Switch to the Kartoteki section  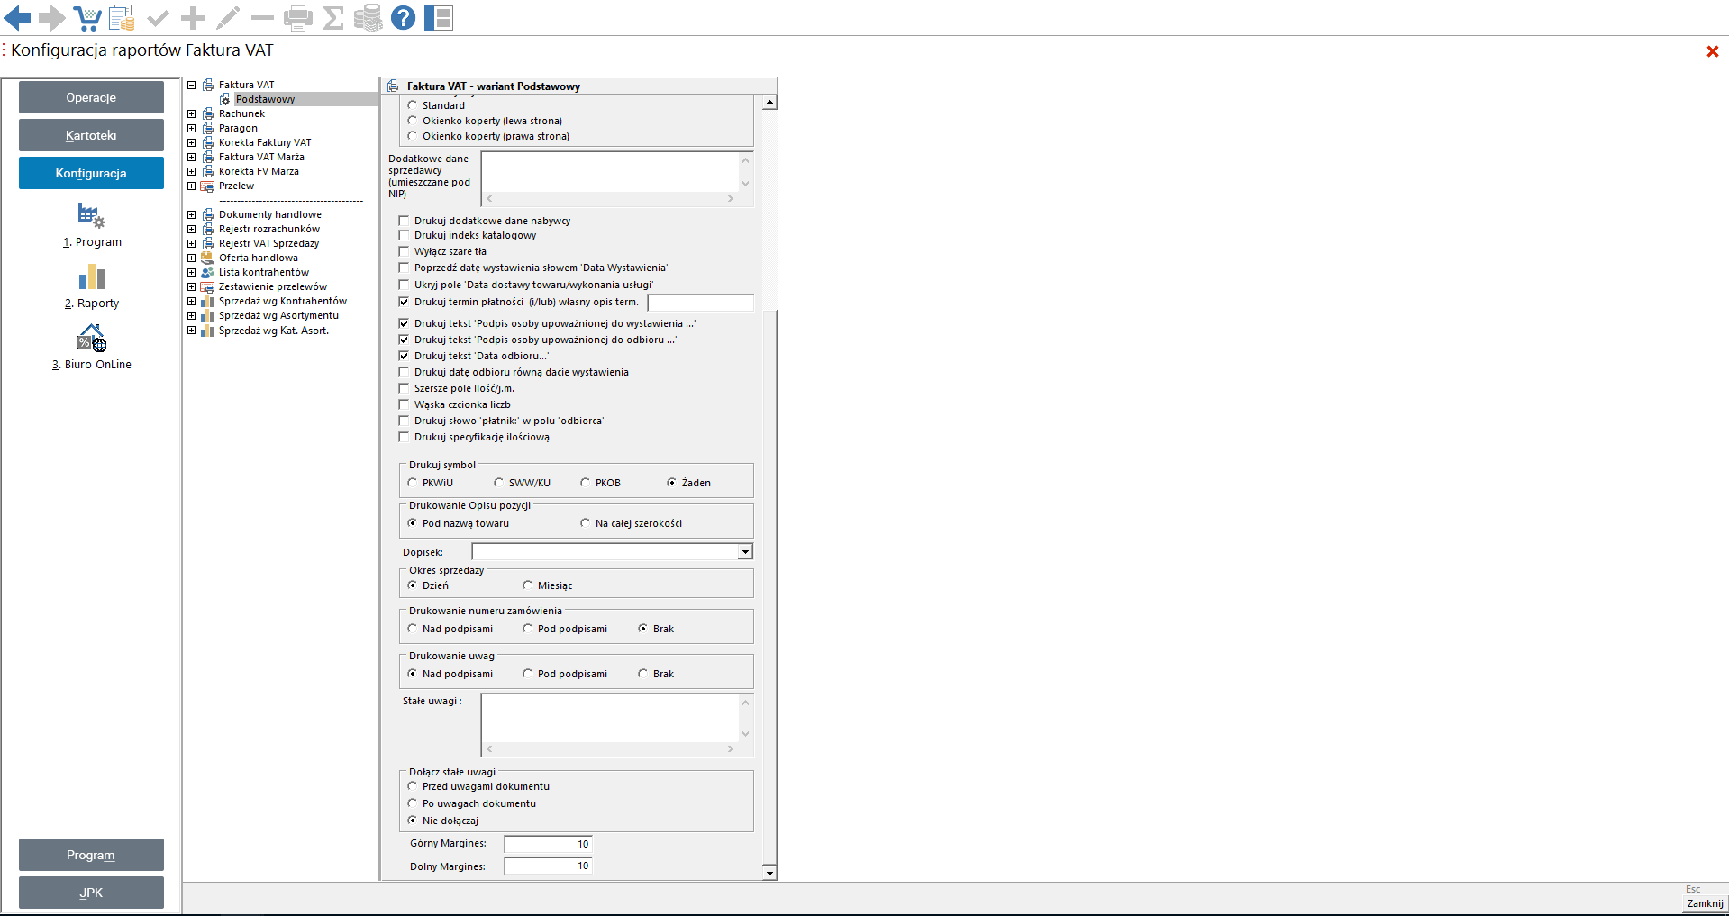click(x=91, y=135)
